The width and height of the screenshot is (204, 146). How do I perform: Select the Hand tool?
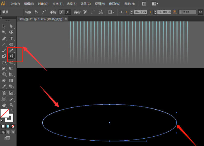4,105
